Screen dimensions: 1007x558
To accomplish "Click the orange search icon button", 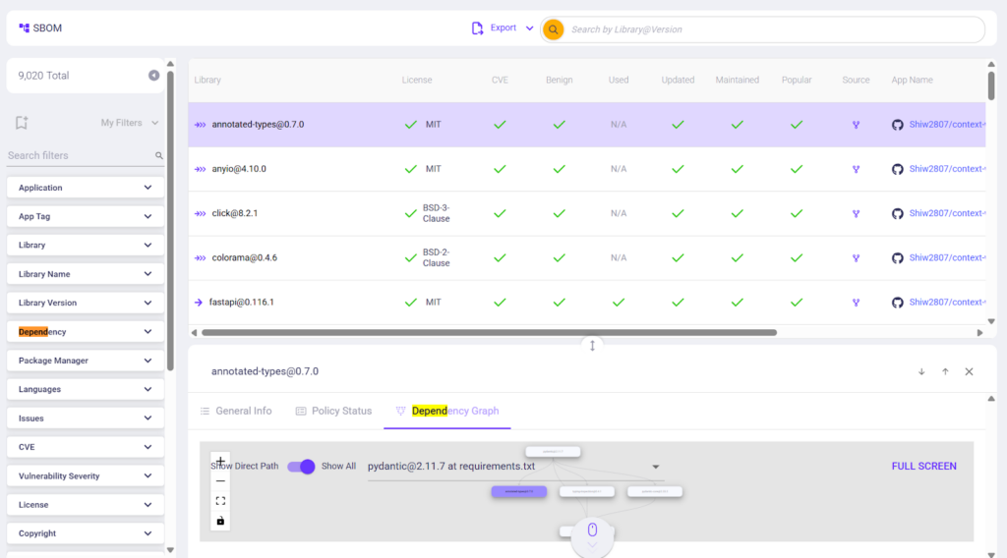I will click(553, 29).
